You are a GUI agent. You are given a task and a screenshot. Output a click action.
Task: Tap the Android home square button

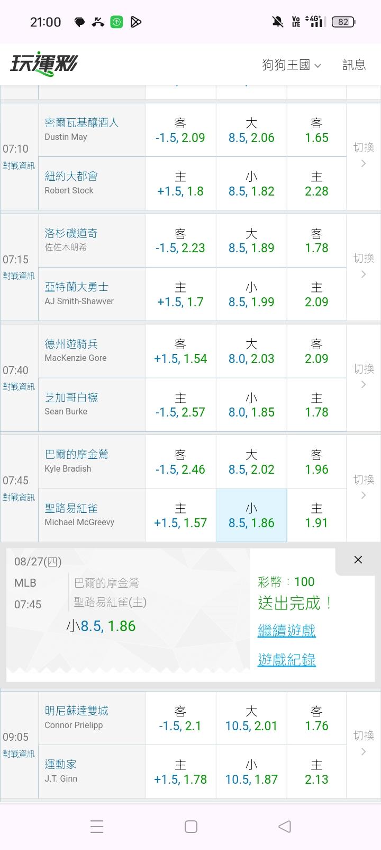pyautogui.click(x=191, y=826)
